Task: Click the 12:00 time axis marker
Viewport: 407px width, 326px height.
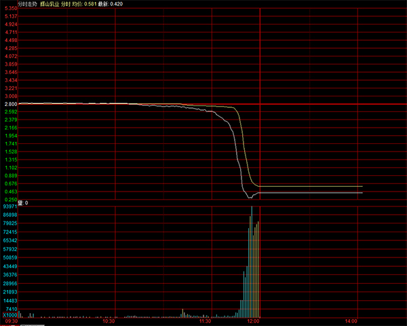Action: tap(252, 322)
